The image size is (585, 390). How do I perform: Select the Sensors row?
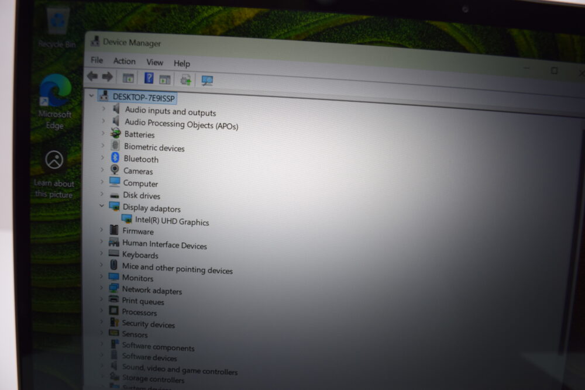click(135, 334)
